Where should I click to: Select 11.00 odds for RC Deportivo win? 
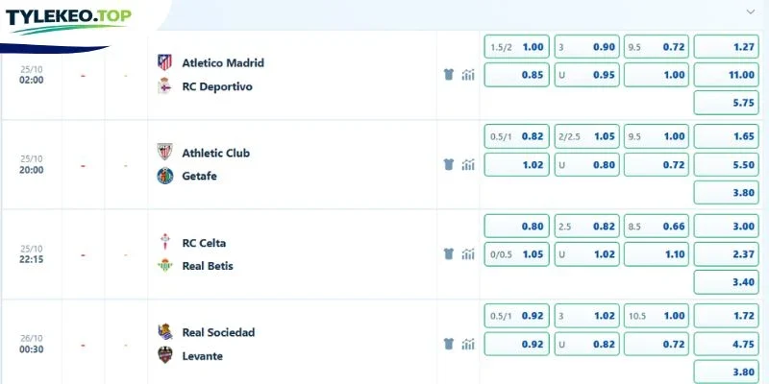coord(727,75)
